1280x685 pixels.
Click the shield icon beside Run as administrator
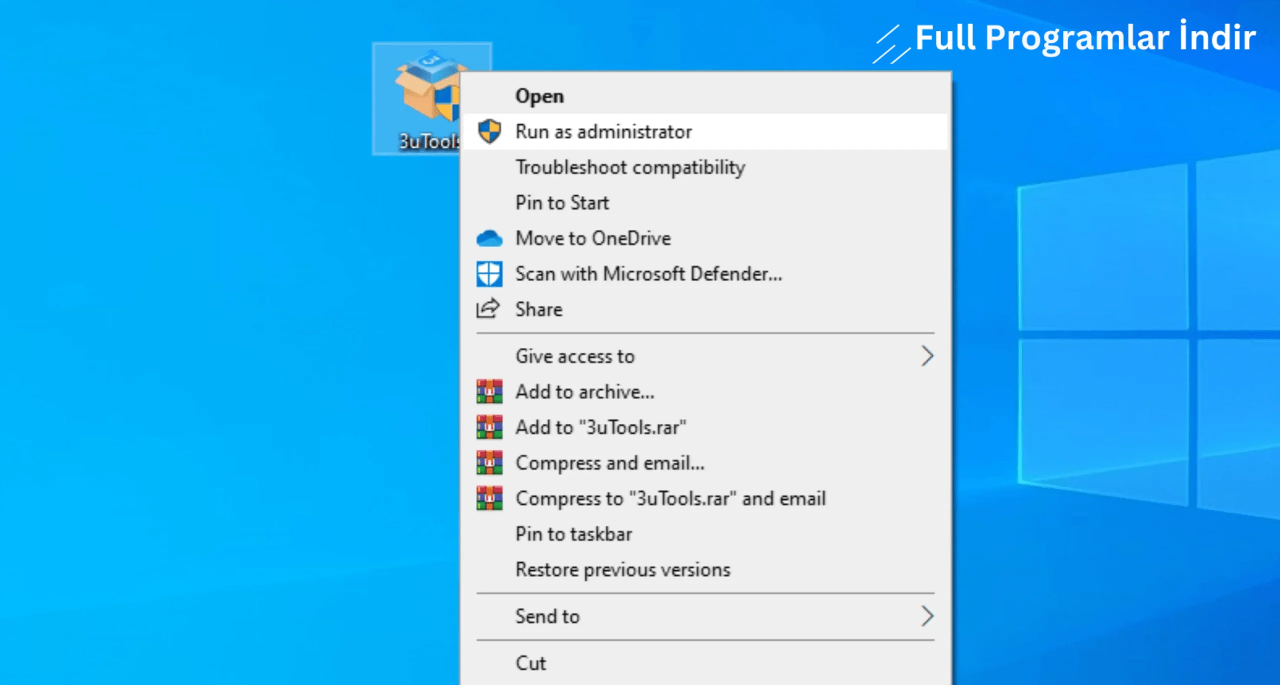[x=488, y=131]
